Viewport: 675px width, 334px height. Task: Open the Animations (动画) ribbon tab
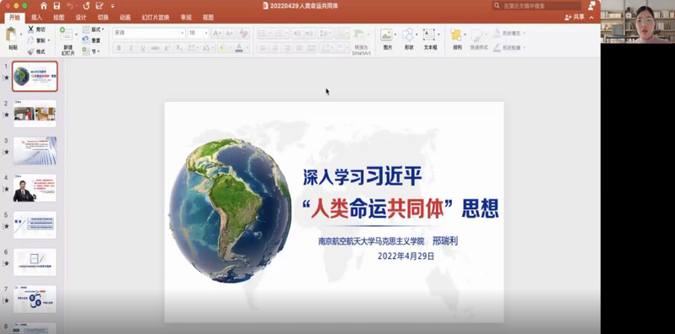point(125,18)
